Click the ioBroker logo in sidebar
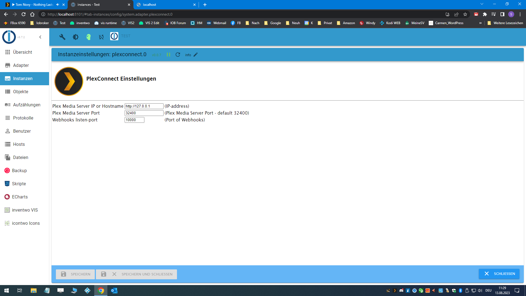This screenshot has height=296, width=526. pos(9,37)
